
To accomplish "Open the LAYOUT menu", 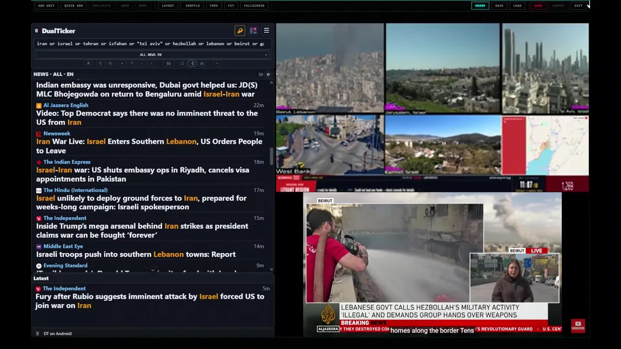I will pos(168,5).
